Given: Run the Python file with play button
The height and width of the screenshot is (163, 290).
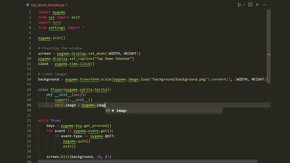Looking at the screenshot, I should (239, 5).
